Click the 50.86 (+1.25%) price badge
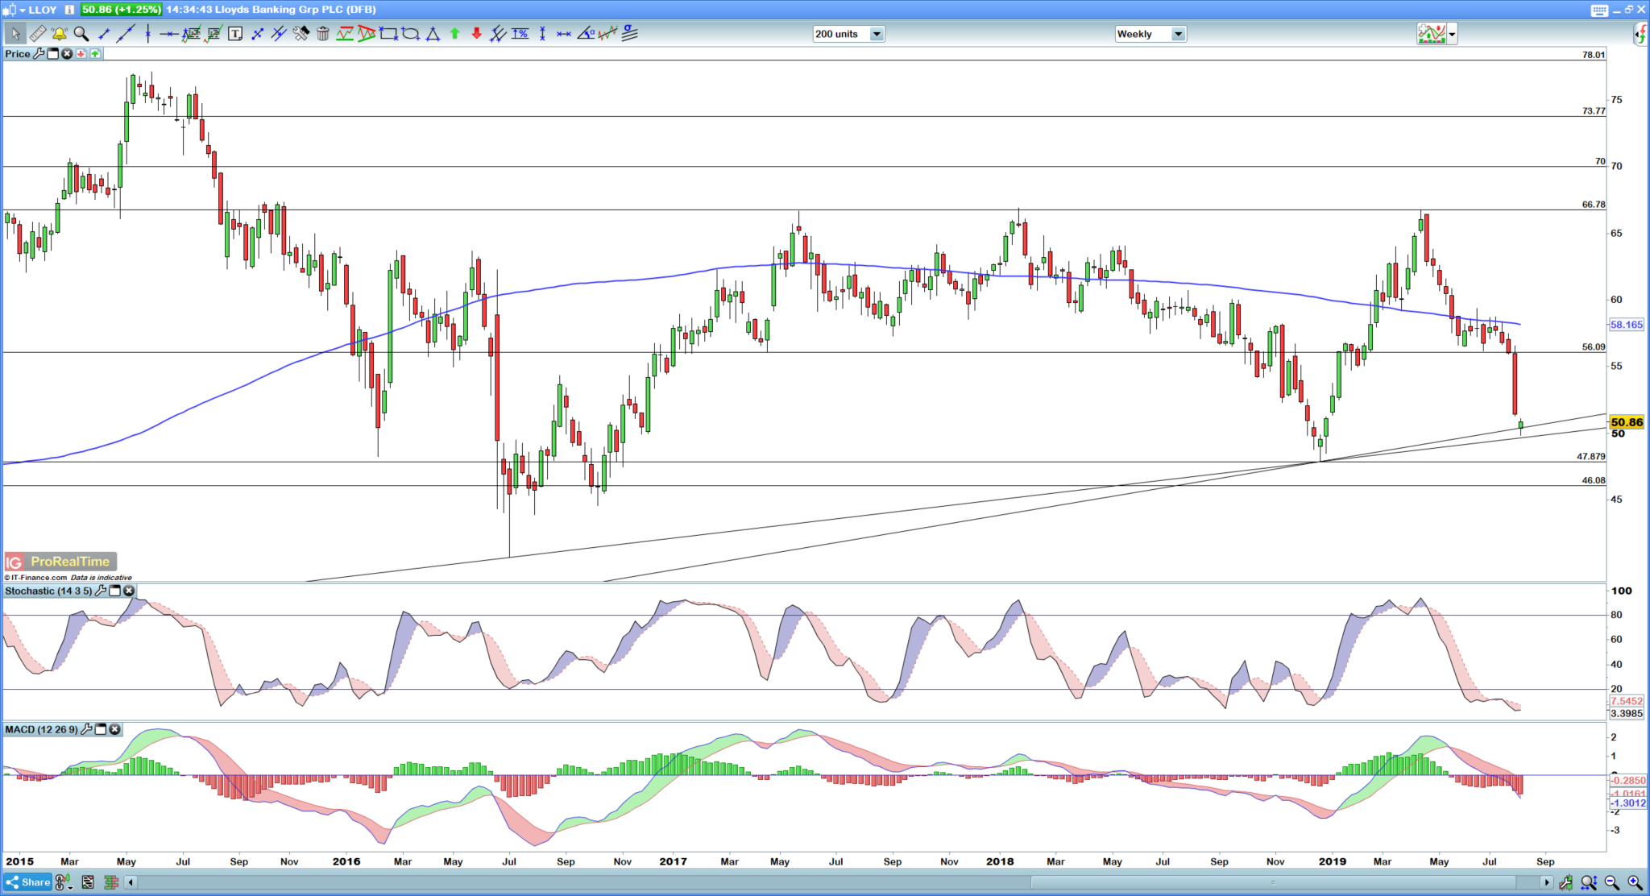 pos(122,10)
